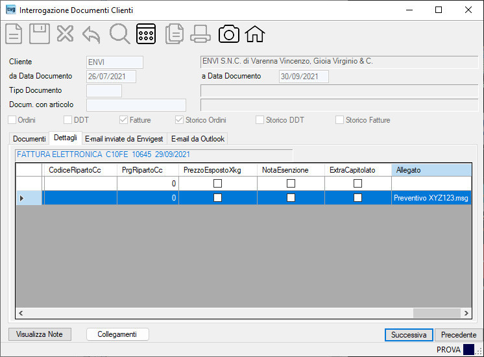This screenshot has width=484, height=357.
Task: Take a snapshot with camera icon
Action: pos(229,34)
